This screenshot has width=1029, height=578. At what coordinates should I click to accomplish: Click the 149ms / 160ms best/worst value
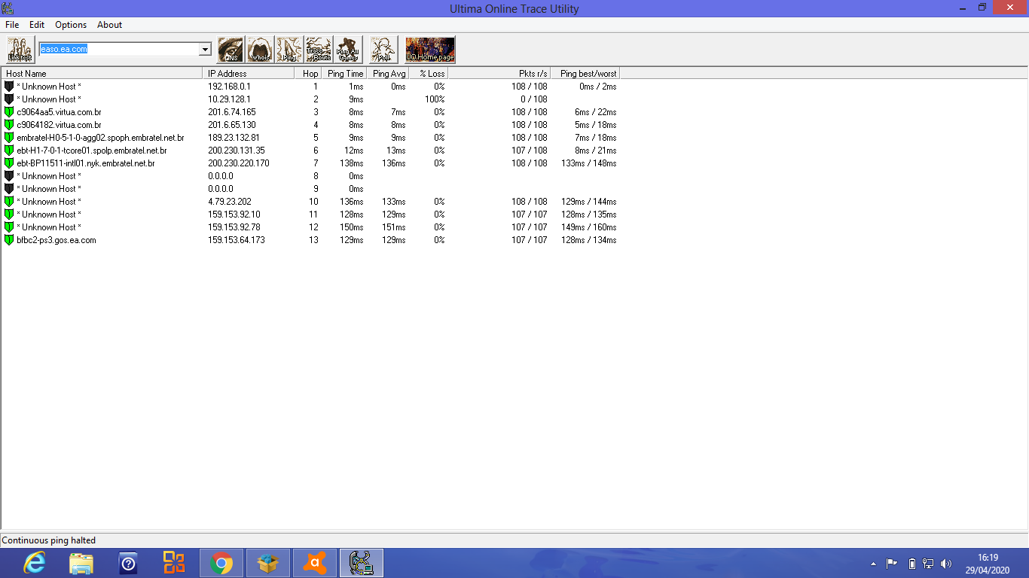[588, 227]
